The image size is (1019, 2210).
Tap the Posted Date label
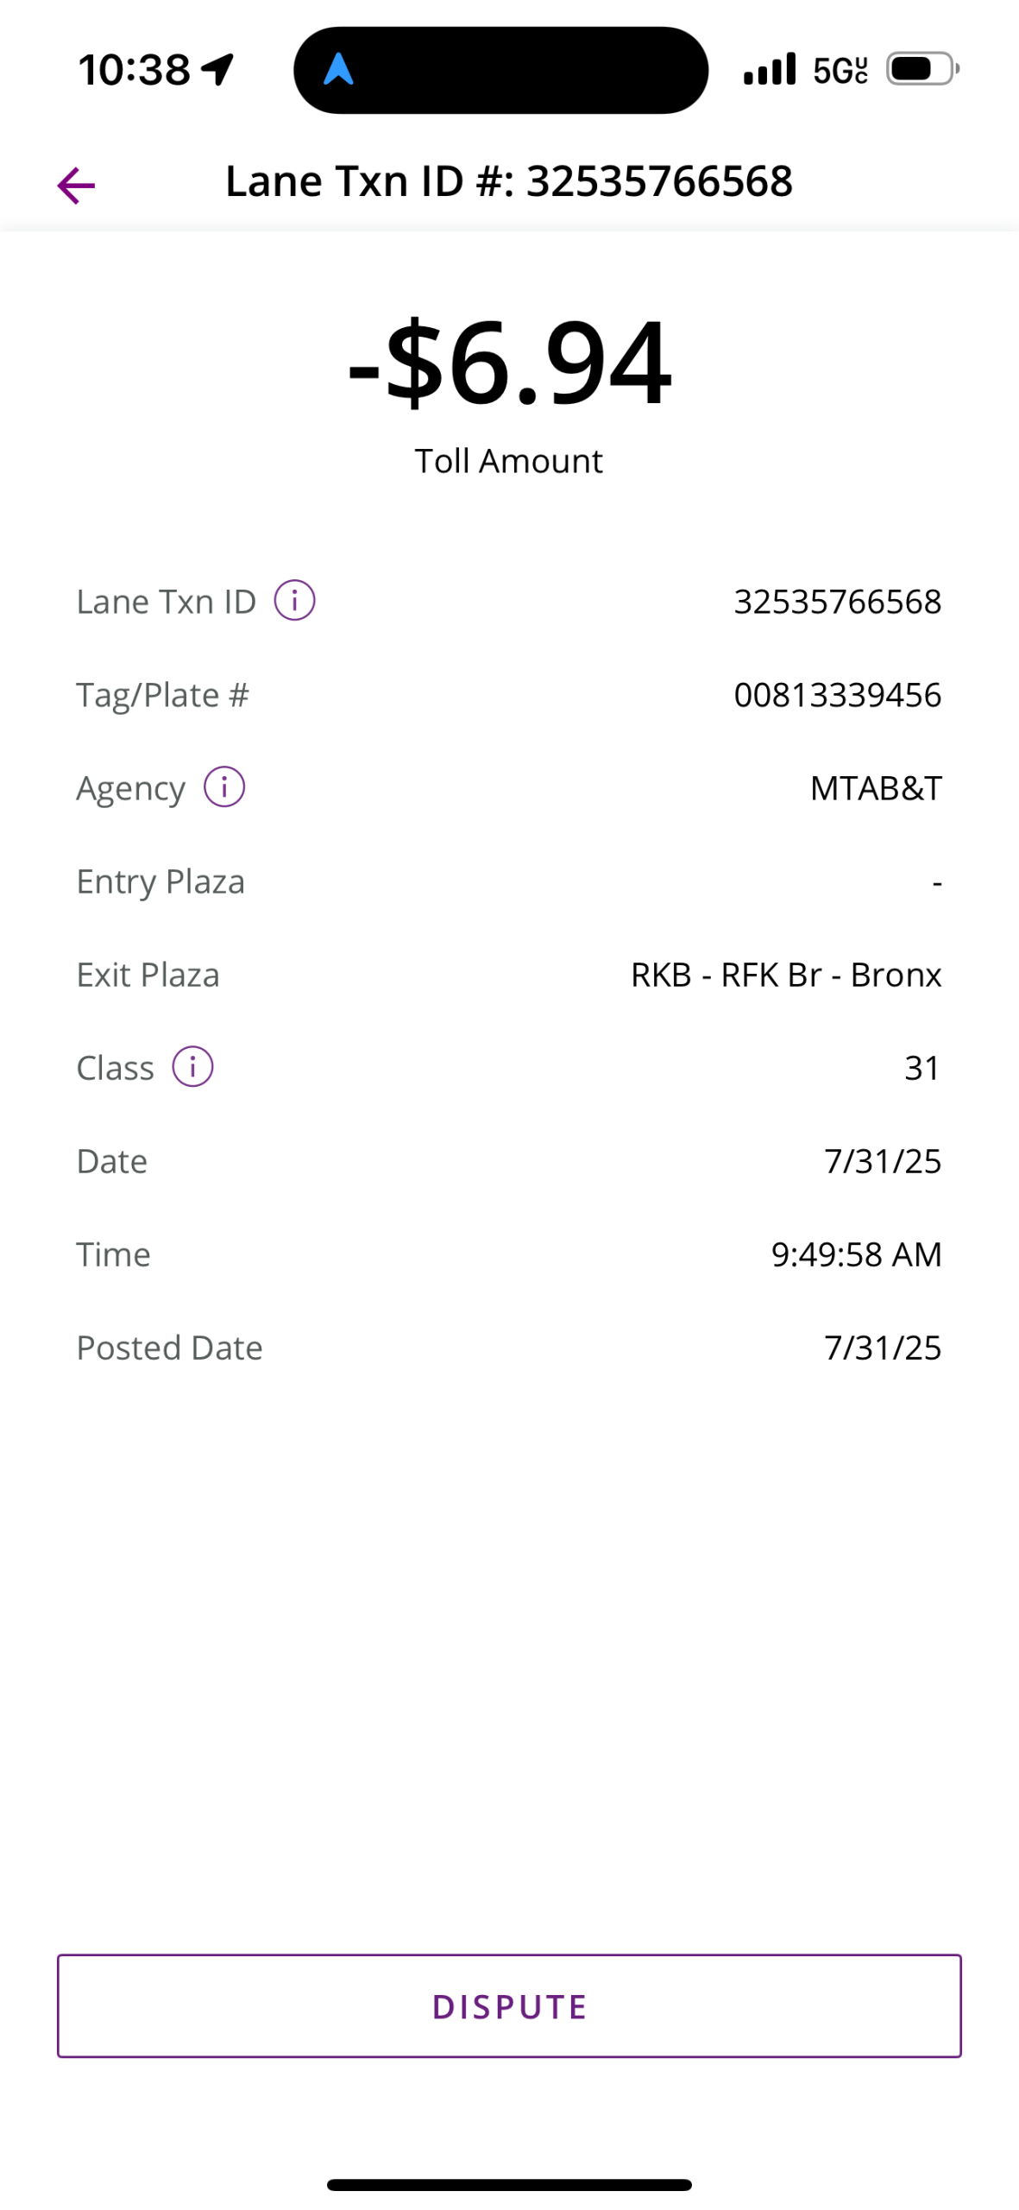tap(169, 1348)
